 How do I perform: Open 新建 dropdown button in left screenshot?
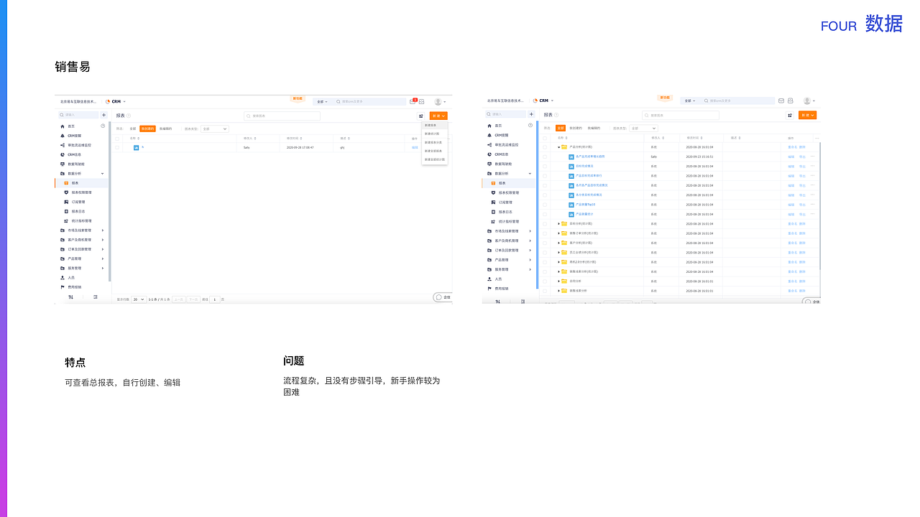pyautogui.click(x=438, y=116)
